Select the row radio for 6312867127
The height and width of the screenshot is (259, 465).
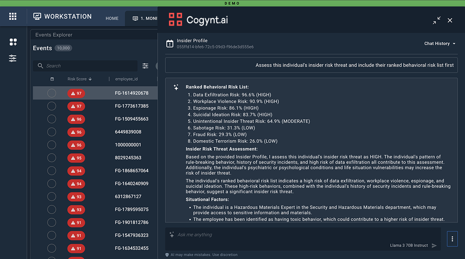click(52, 197)
